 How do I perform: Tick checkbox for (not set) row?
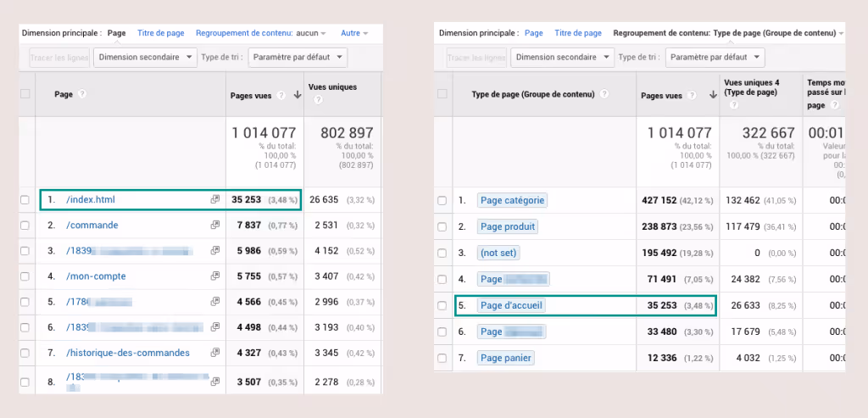pyautogui.click(x=442, y=253)
